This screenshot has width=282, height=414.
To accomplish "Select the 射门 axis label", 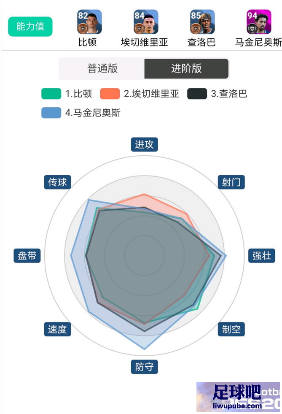I will coord(231,182).
